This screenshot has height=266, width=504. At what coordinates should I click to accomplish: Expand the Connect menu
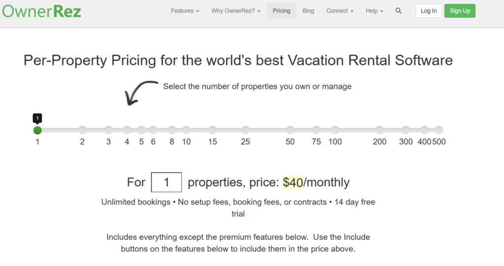click(x=340, y=11)
